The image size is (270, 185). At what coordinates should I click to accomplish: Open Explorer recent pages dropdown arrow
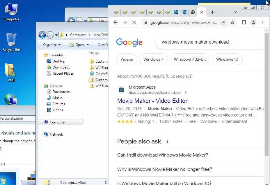pos(56,35)
